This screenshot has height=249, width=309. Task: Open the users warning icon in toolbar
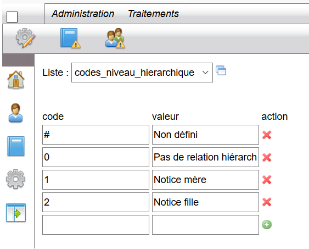coord(115,38)
